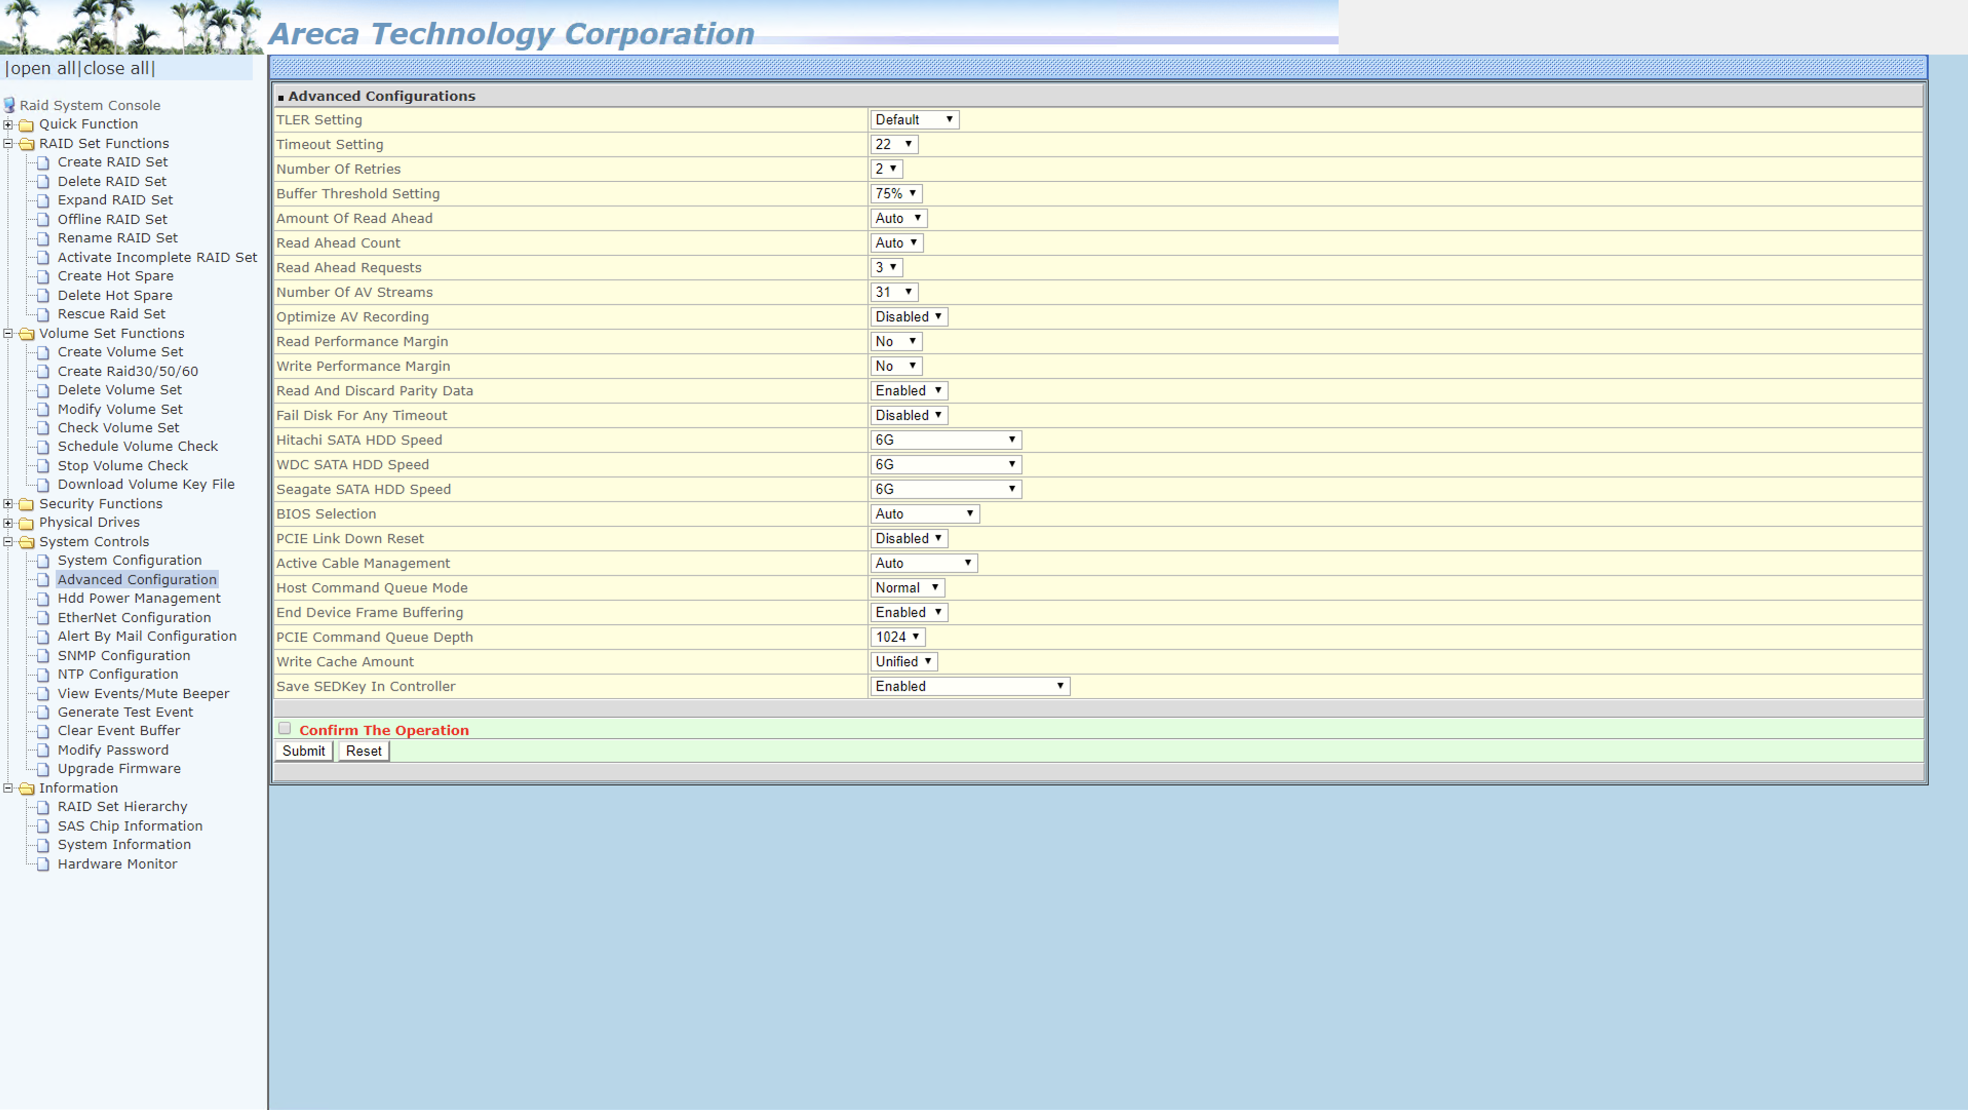Open System Information in the tree
Image resolution: width=1968 pixels, height=1110 pixels.
pyautogui.click(x=125, y=845)
